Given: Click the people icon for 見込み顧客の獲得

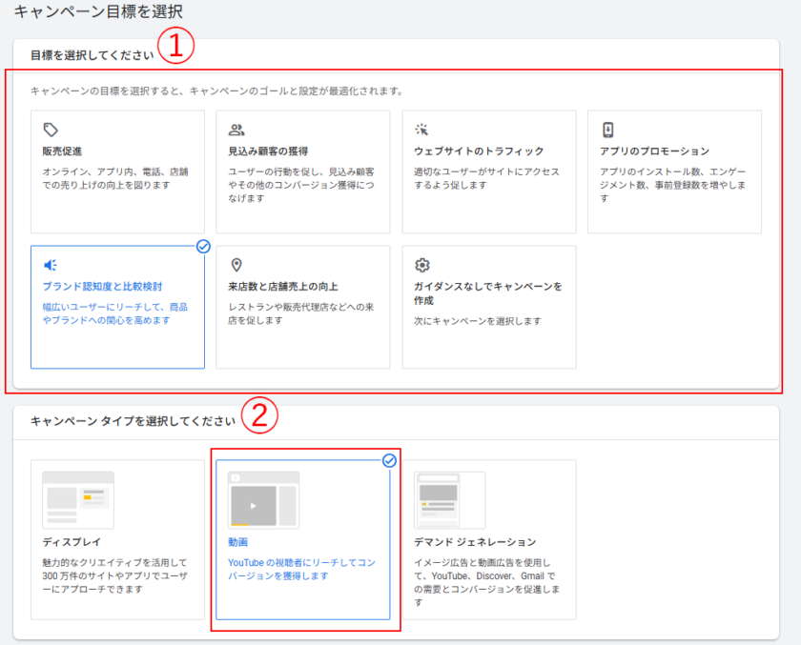Looking at the screenshot, I should [236, 130].
